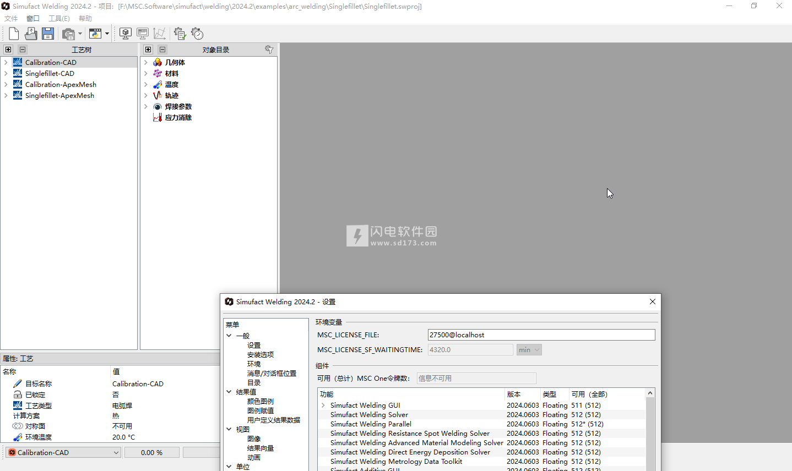Click the gear with checklist job control icon

click(180, 34)
